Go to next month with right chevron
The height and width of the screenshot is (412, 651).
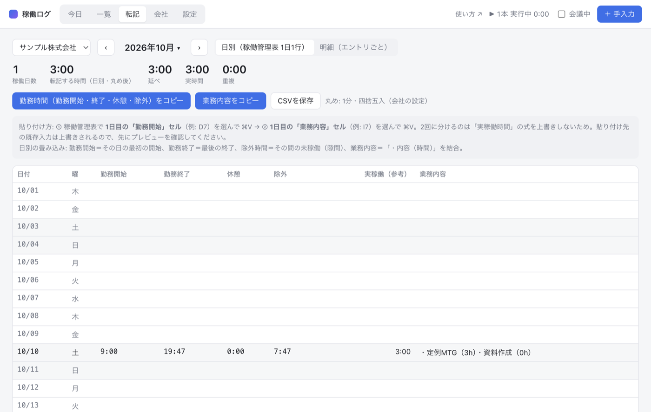pyautogui.click(x=199, y=47)
